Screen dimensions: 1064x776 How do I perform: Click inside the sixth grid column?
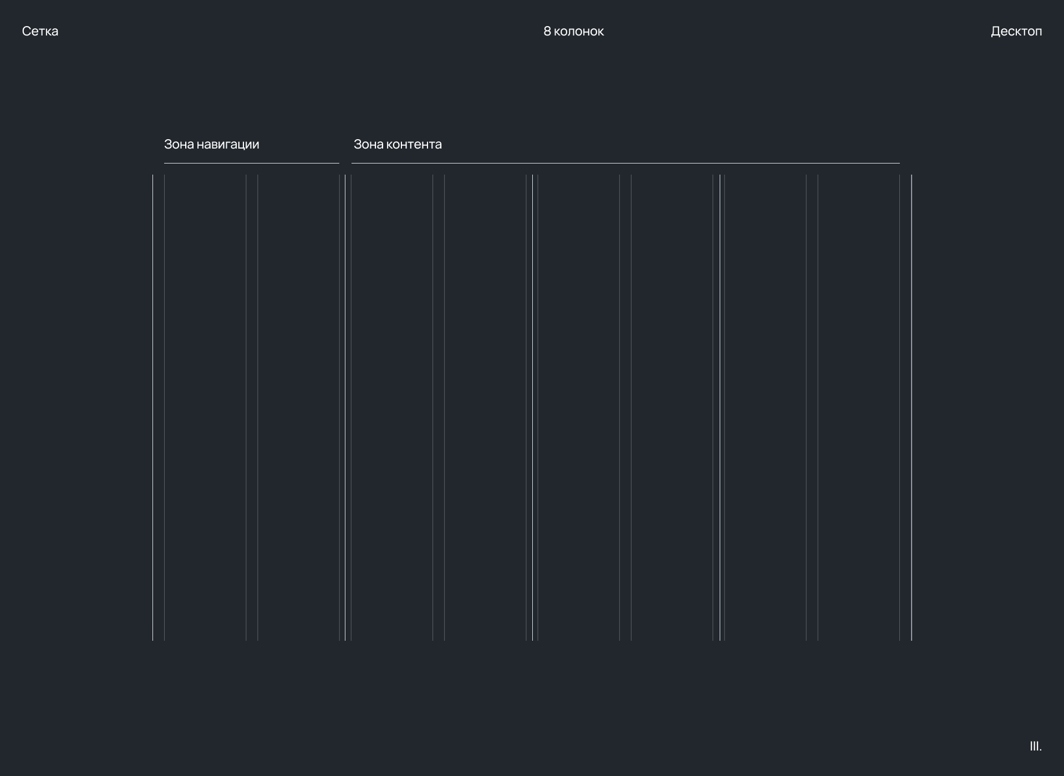pos(672,407)
